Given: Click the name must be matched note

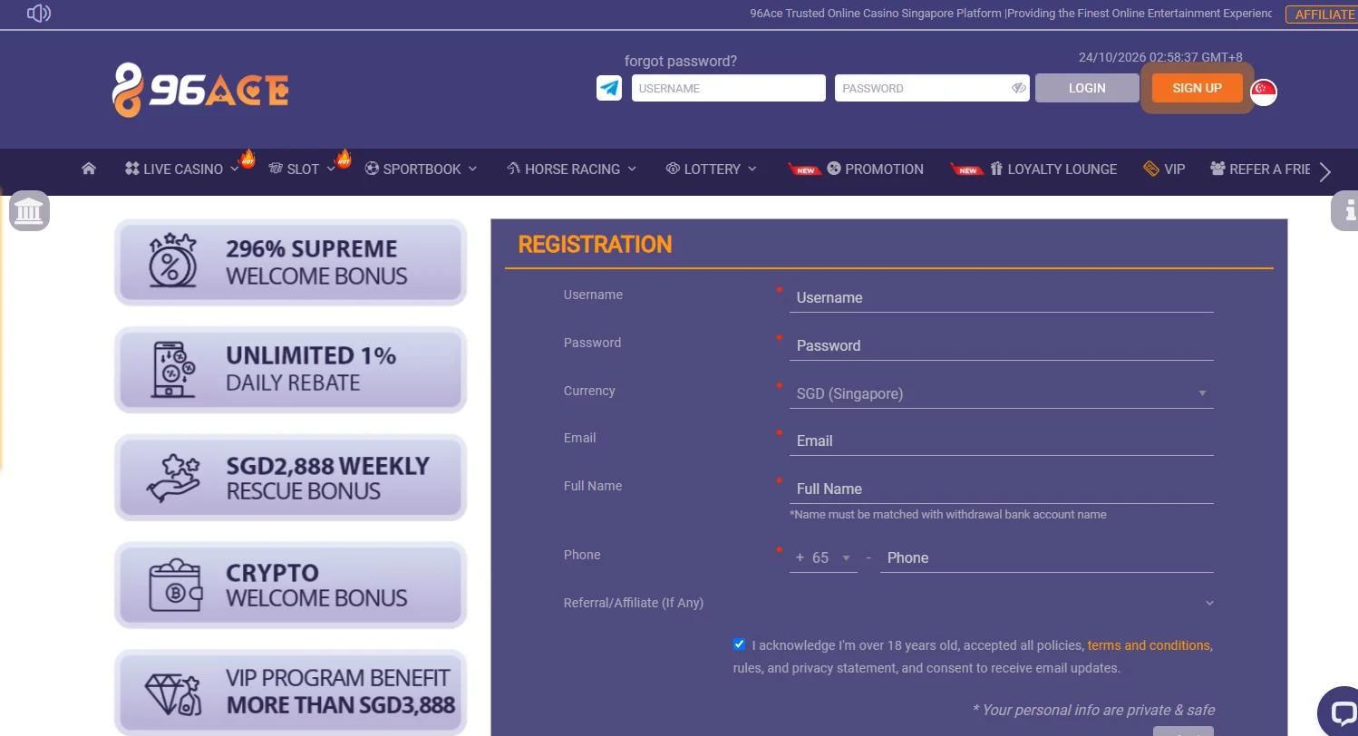Looking at the screenshot, I should (x=948, y=514).
